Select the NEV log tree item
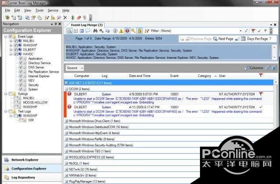The image size is (280, 184). (31, 81)
